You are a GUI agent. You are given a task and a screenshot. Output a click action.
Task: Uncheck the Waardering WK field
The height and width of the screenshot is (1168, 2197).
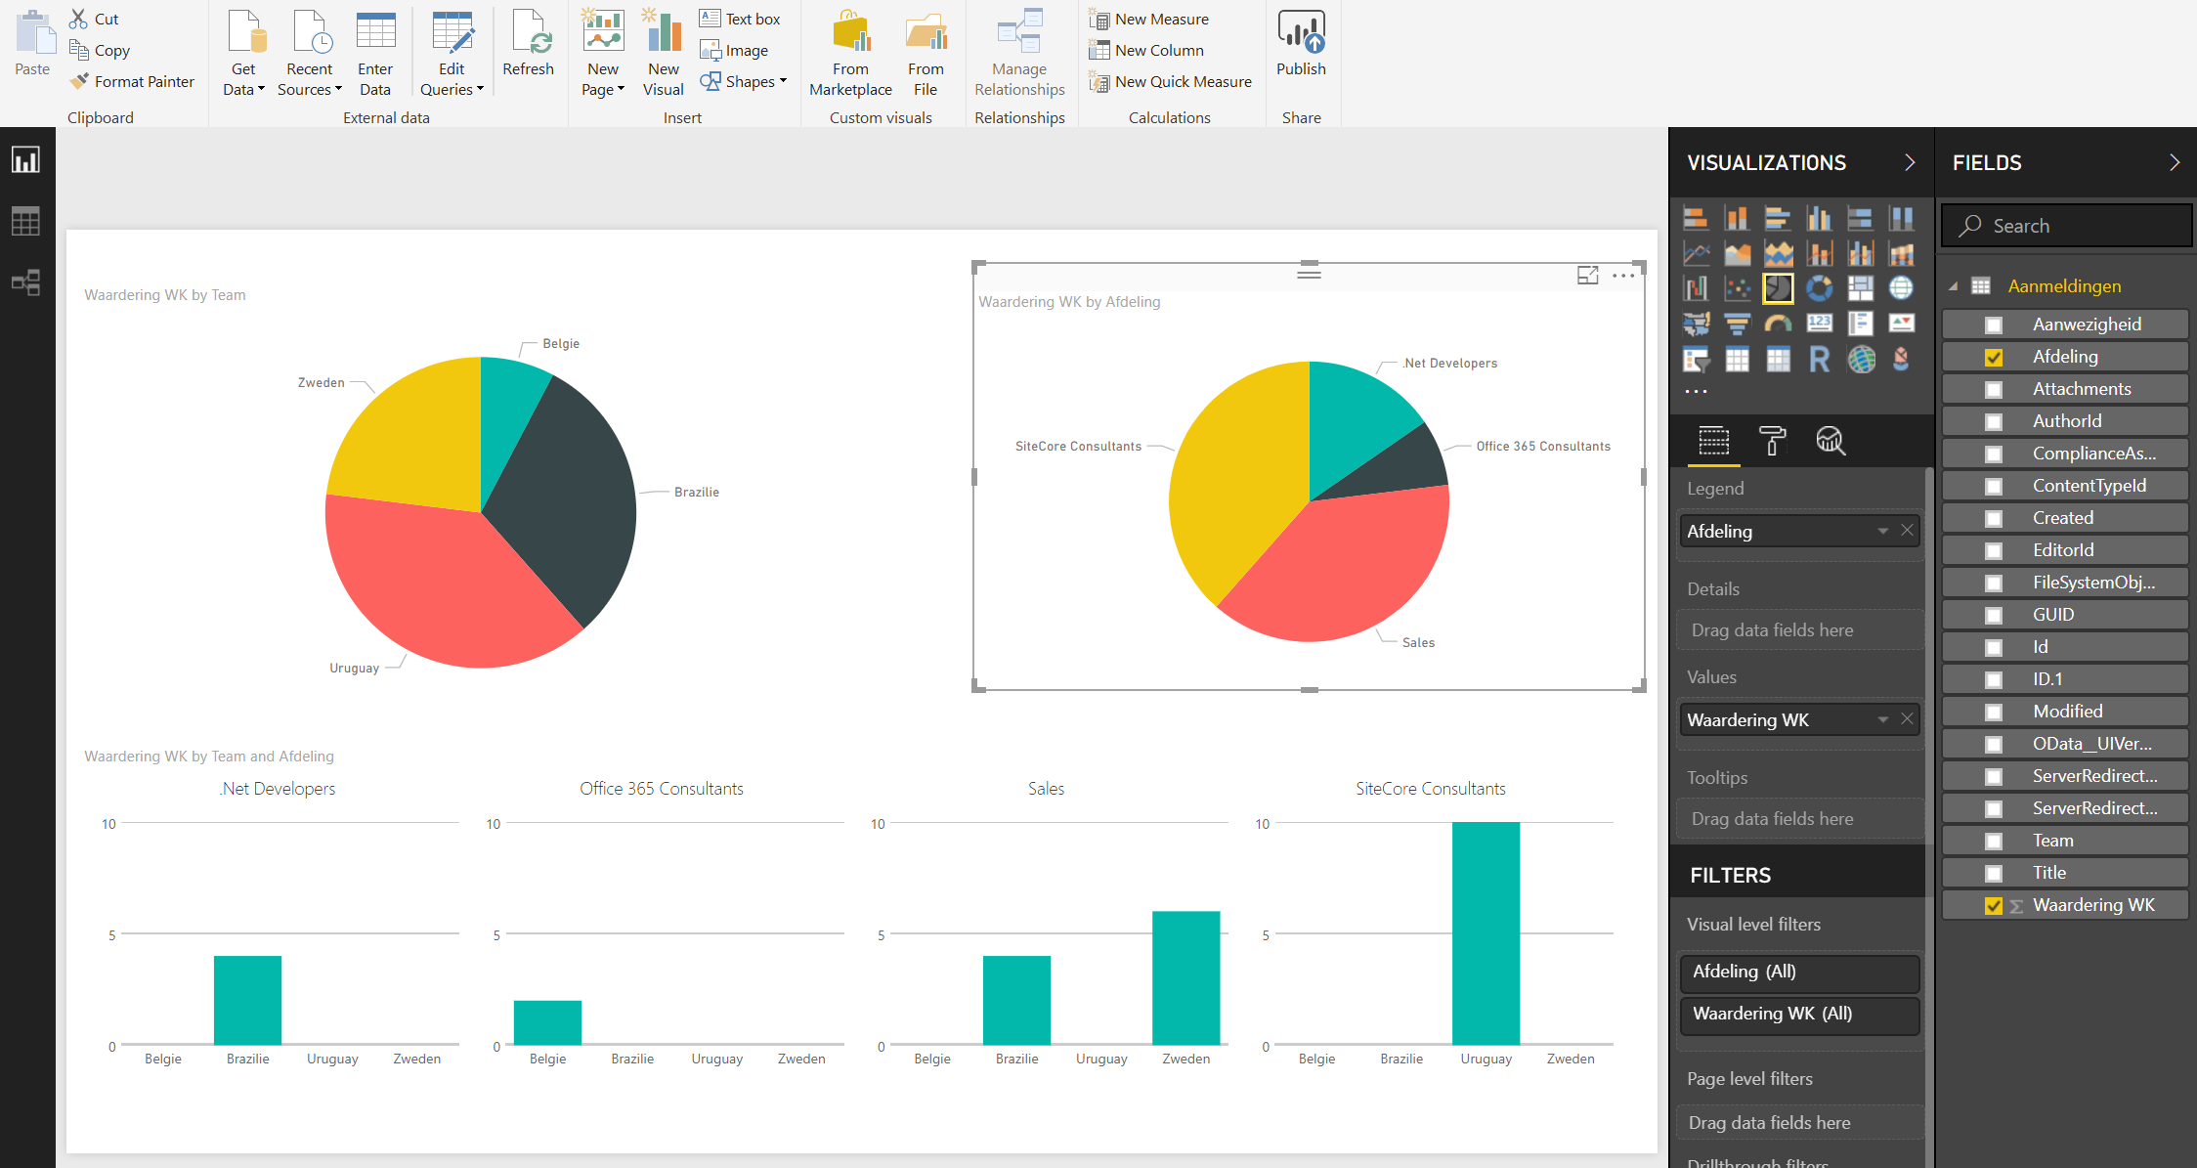pos(1994,905)
